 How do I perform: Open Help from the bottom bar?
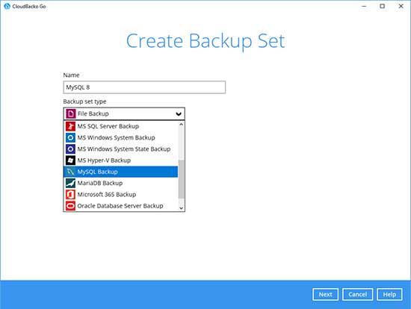389,294
